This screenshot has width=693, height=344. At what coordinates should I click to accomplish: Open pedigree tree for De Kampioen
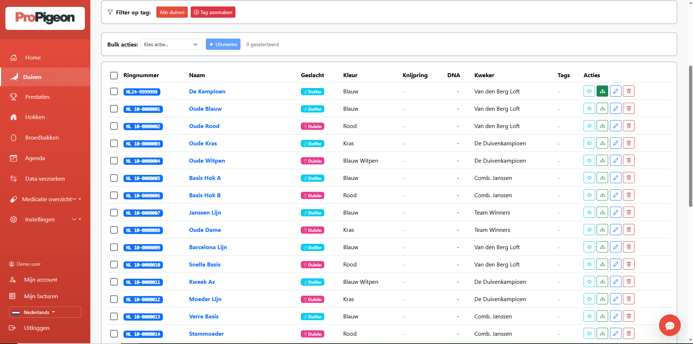602,91
